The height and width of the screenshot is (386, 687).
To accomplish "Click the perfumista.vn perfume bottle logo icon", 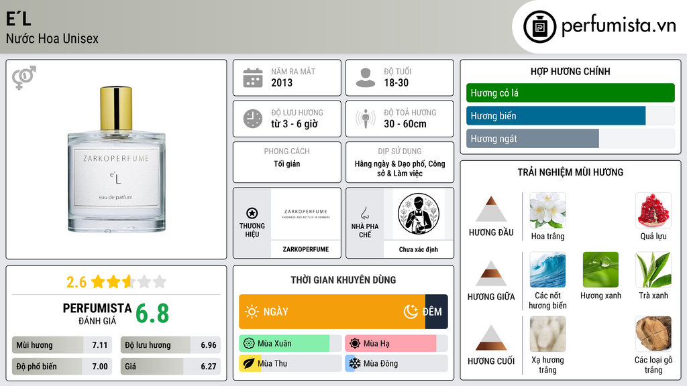I will 539,27.
